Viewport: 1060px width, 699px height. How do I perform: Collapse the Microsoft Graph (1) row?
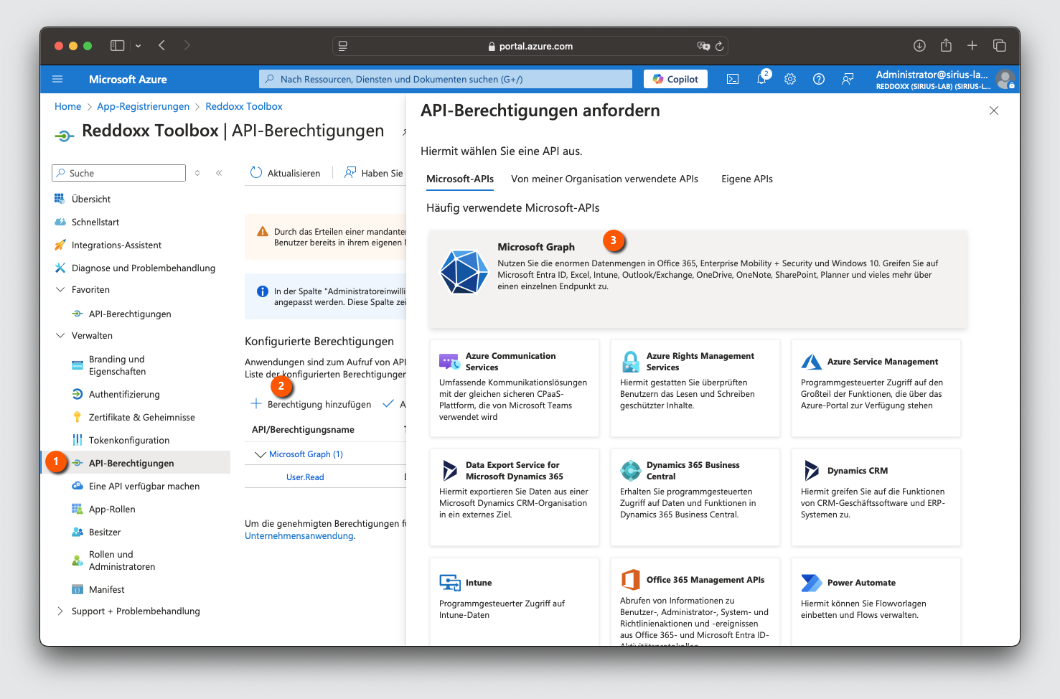(x=260, y=454)
